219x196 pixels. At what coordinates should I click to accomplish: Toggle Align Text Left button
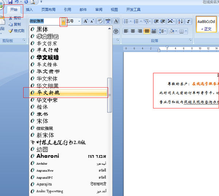click(x=126, y=31)
